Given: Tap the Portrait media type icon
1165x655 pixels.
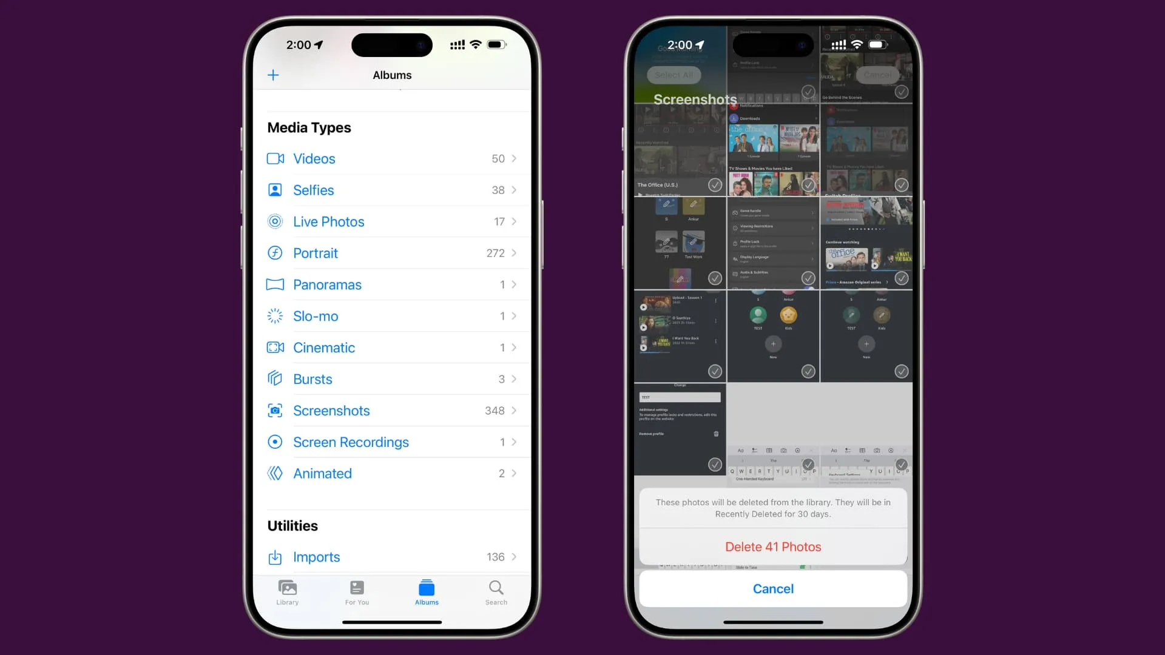Looking at the screenshot, I should tap(275, 253).
